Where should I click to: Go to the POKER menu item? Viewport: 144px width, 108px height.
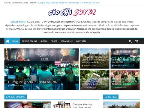[x=54, y=41]
